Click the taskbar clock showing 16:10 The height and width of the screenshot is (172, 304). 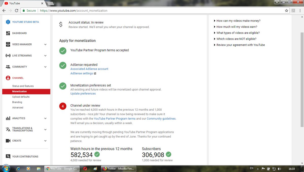[x=292, y=169]
